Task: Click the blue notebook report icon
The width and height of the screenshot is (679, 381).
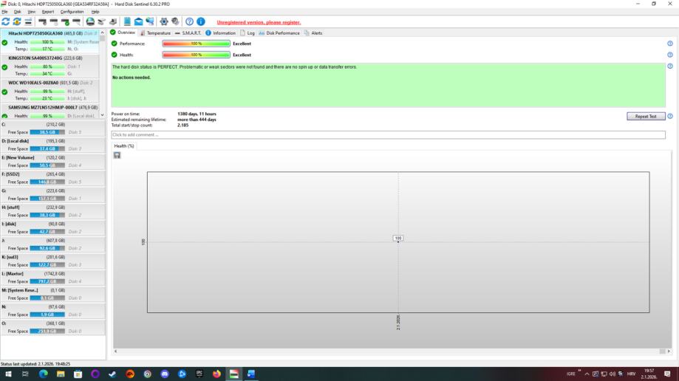Action: tap(127, 21)
